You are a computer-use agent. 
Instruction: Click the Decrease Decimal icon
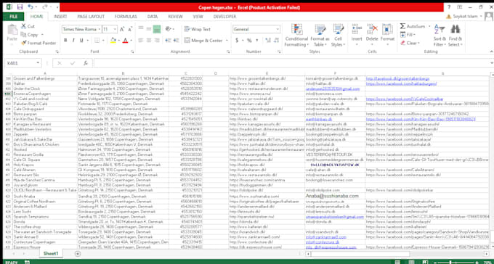pyautogui.click(x=276, y=41)
